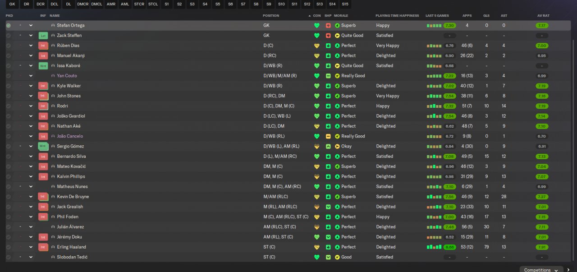This screenshot has height=272, width=577.
Task: Click the morale icon for Sergio Gómez
Action: pos(337,146)
